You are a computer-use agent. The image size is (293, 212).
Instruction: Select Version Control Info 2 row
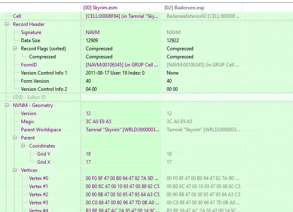coord(44,89)
